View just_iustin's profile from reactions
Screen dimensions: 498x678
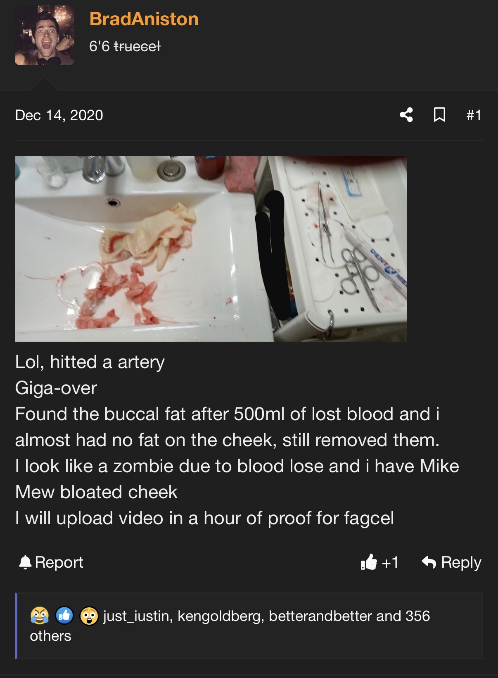(138, 616)
